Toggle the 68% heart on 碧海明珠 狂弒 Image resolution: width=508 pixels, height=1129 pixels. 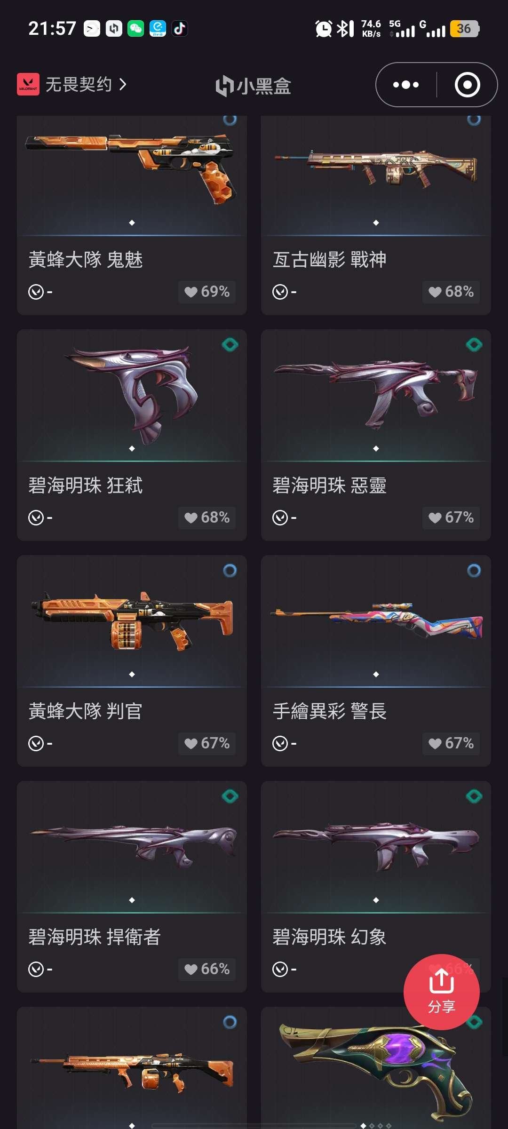[207, 517]
